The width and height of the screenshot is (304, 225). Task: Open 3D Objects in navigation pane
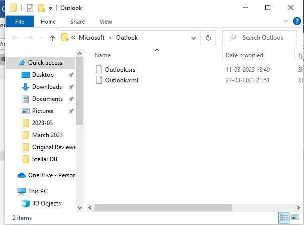click(46, 203)
